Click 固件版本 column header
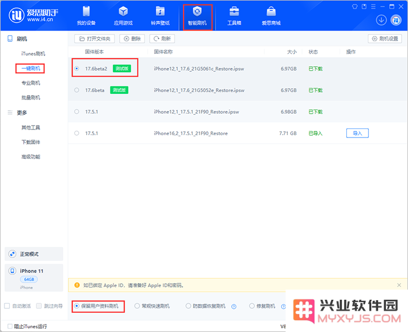408x332 pixels. coord(94,51)
